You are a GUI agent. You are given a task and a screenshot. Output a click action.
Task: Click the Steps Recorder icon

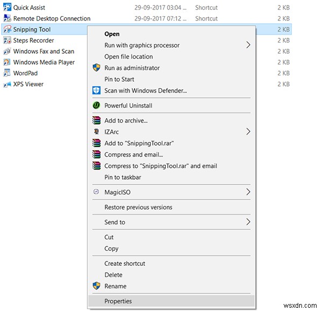coord(7,40)
